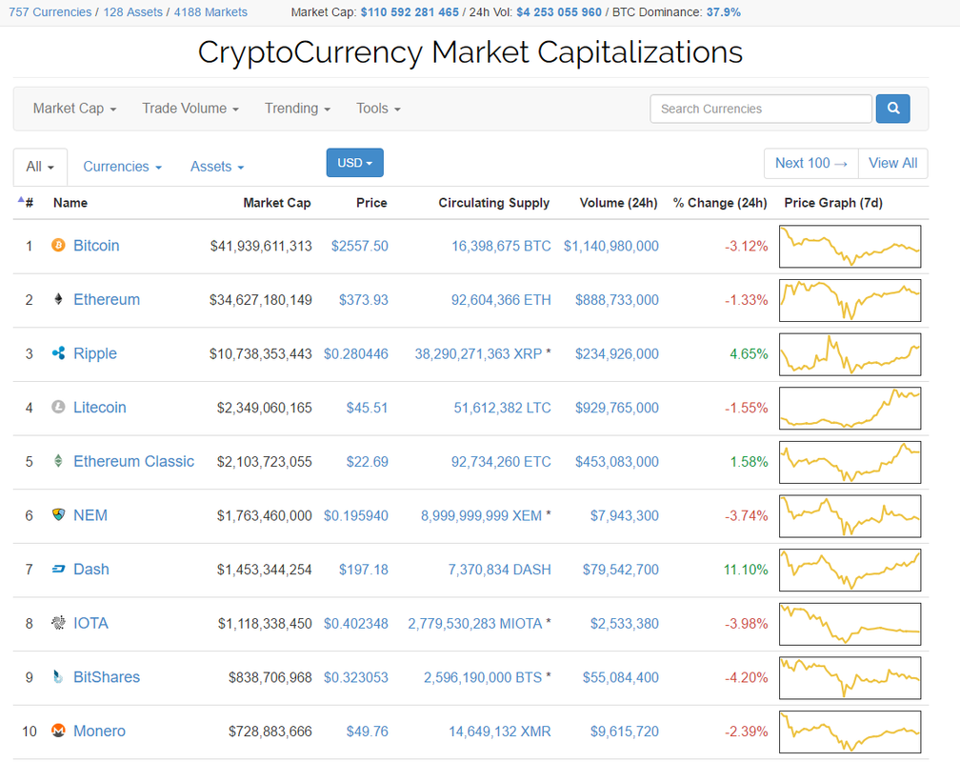Open the Assets tab dropdown
This screenshot has width=960, height=762.
click(x=217, y=167)
